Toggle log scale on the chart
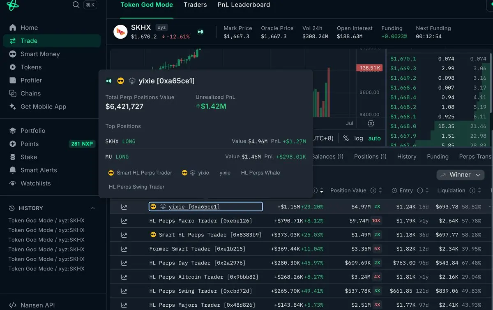This screenshot has height=310, width=493. tap(359, 138)
